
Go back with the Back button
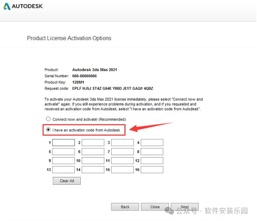pyautogui.click(x=125, y=207)
